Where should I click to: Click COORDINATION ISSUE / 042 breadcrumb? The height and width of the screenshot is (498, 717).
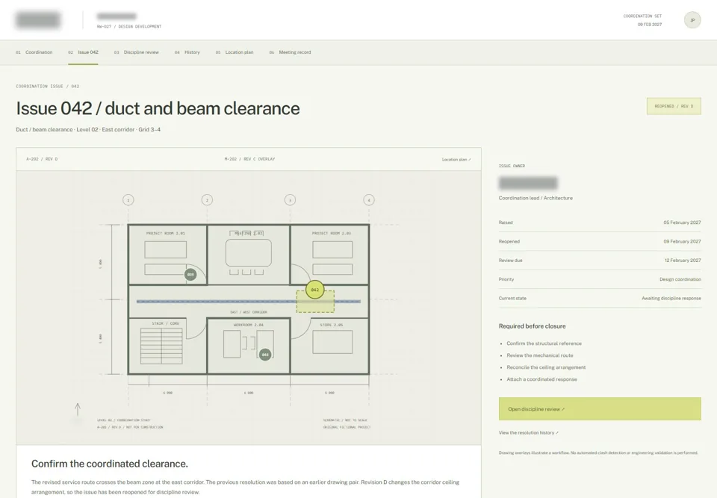48,86
